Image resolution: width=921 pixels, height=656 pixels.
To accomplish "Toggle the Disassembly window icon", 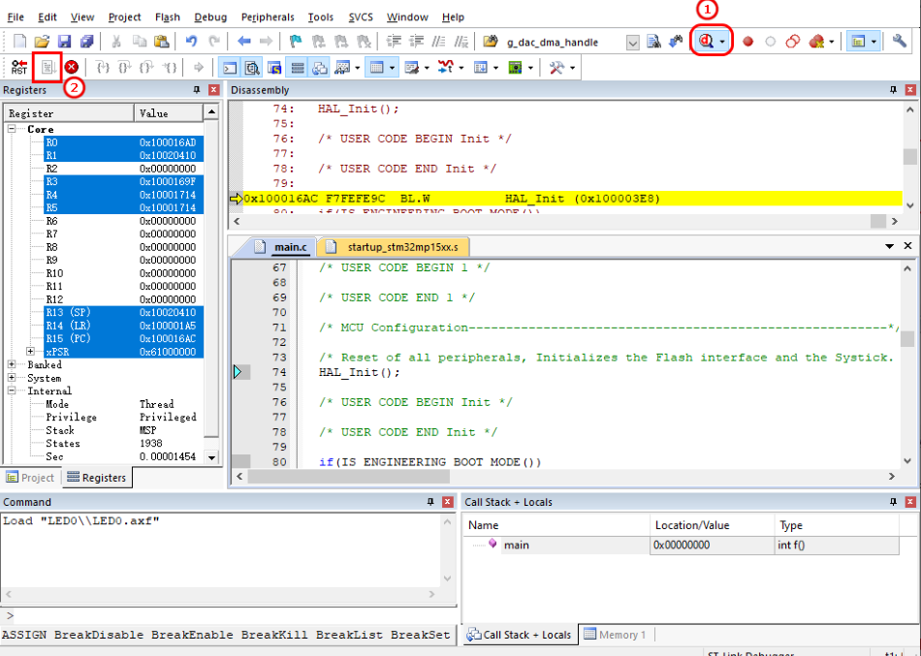I will click(x=252, y=68).
